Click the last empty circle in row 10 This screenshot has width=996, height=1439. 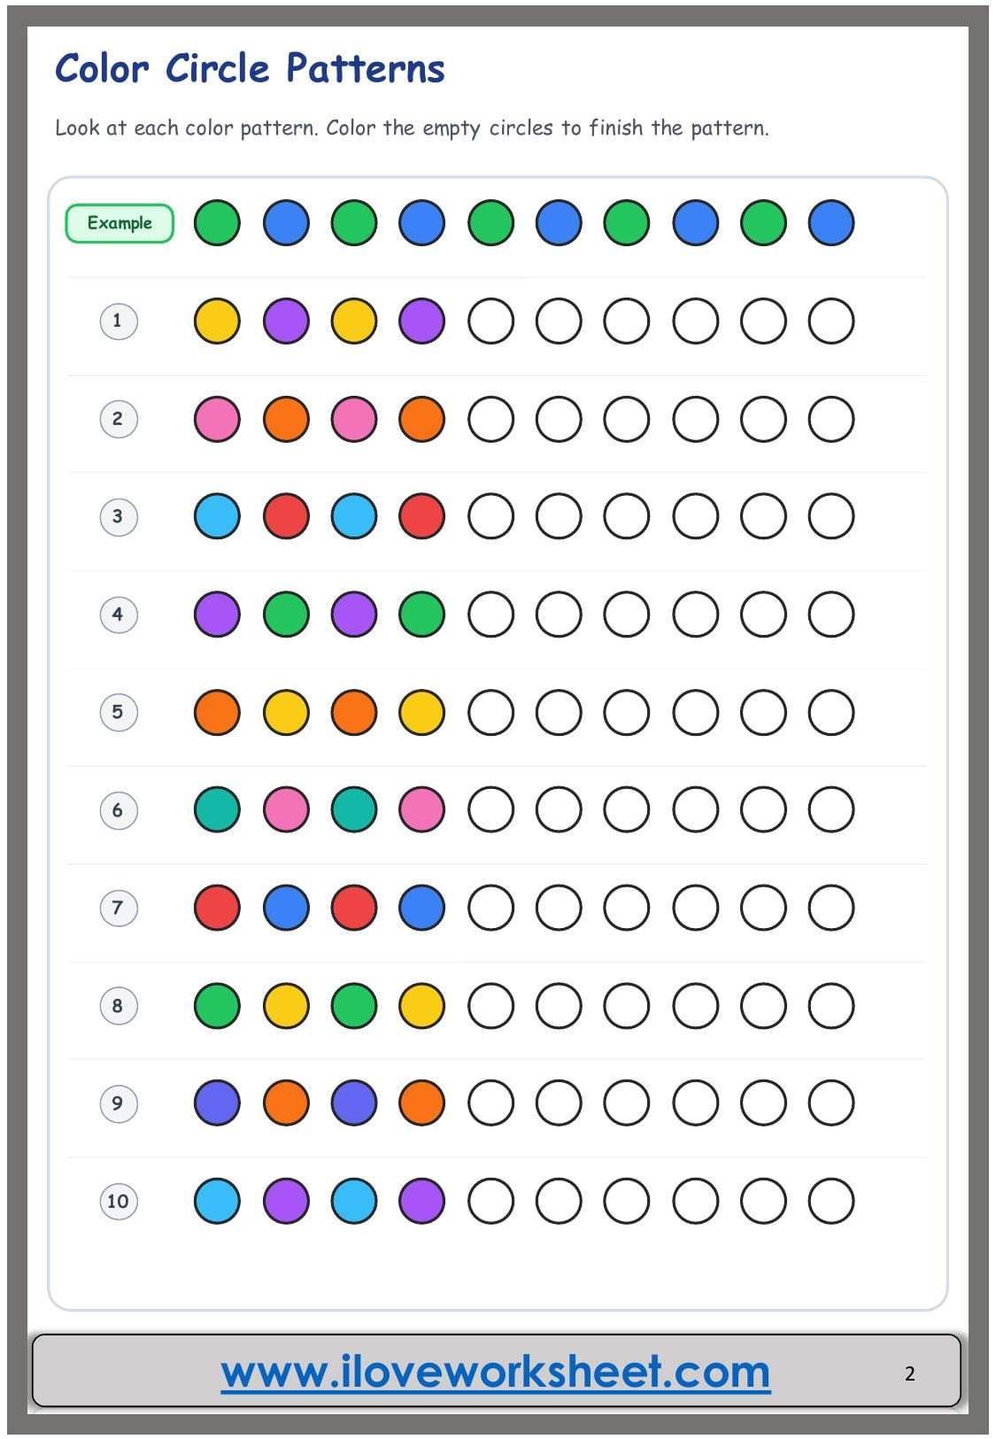(831, 1202)
